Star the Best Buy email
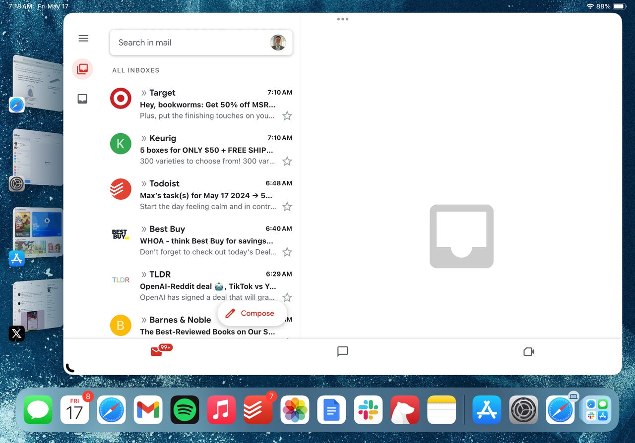Screen dimensions: 635x443 (287, 252)
